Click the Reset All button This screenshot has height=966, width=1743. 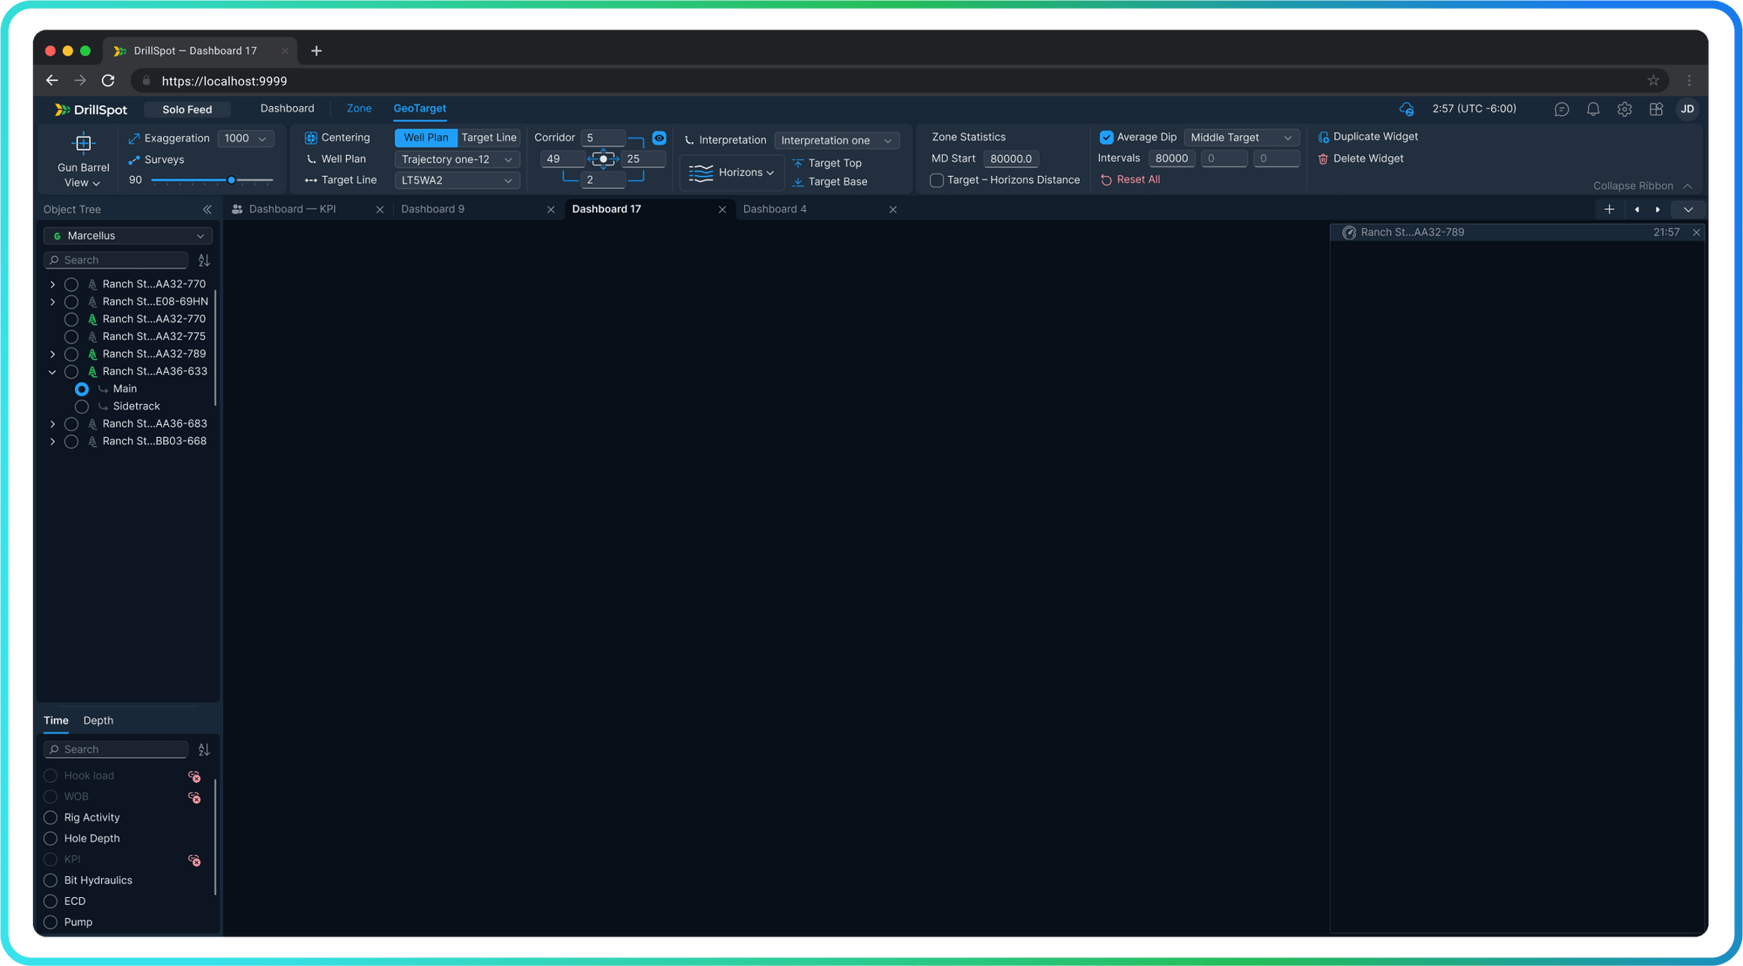click(1130, 179)
